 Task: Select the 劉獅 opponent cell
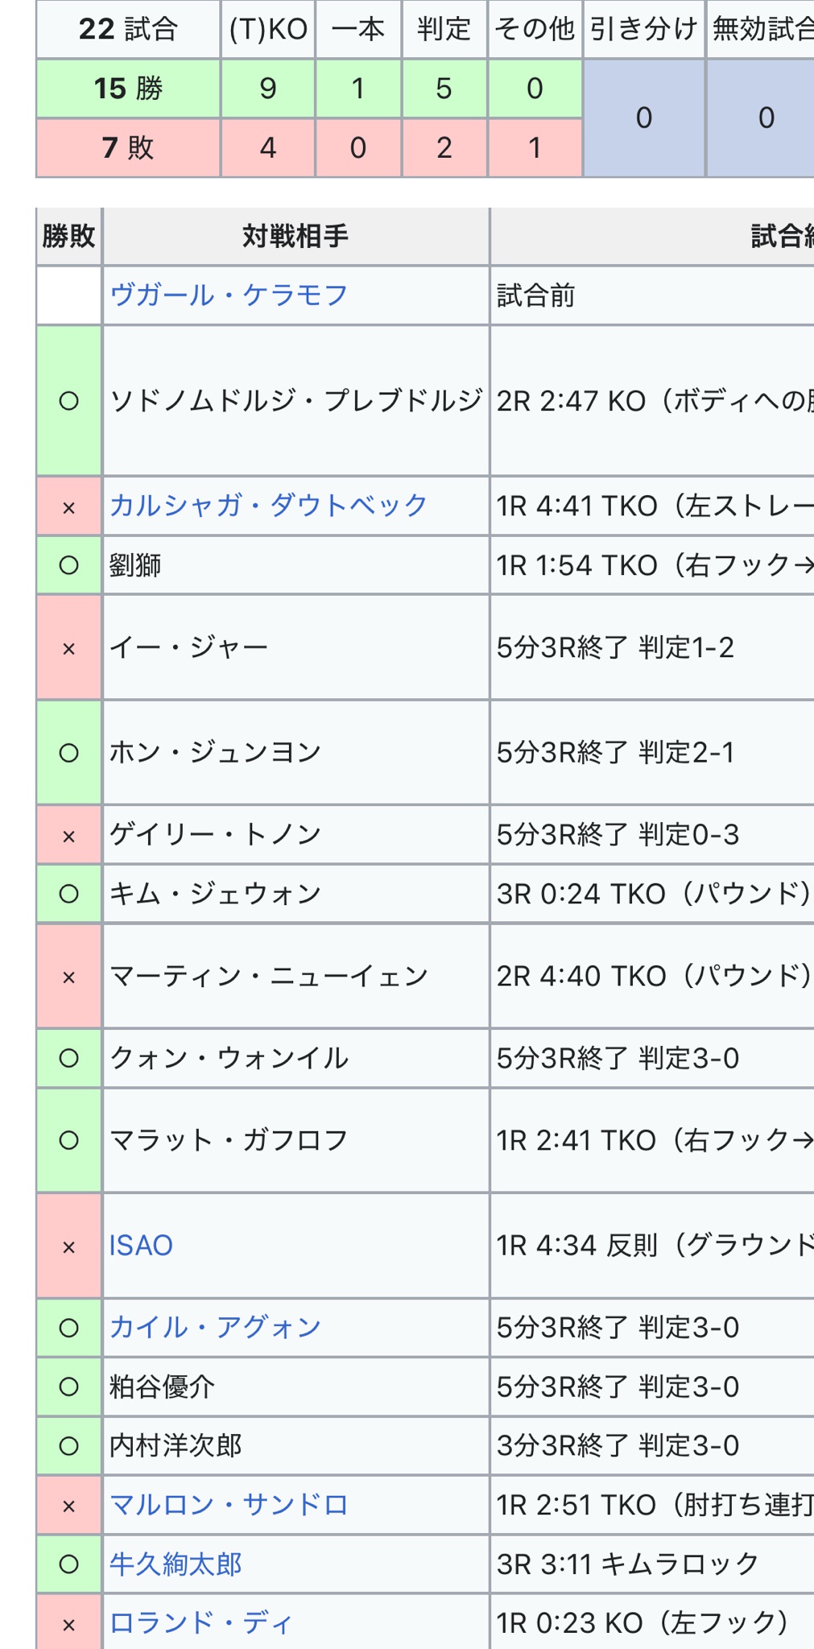pyautogui.click(x=295, y=564)
